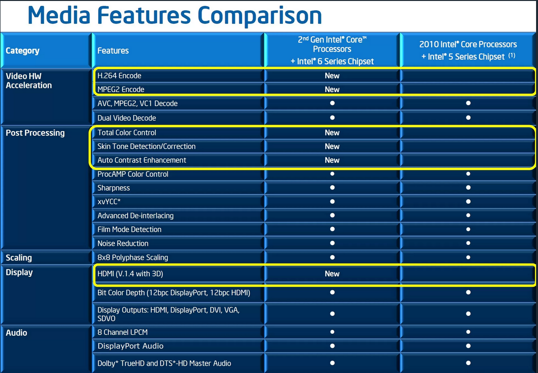Click the 2nd Gen dot for Display Outputs
The height and width of the screenshot is (373, 538).
click(x=332, y=313)
